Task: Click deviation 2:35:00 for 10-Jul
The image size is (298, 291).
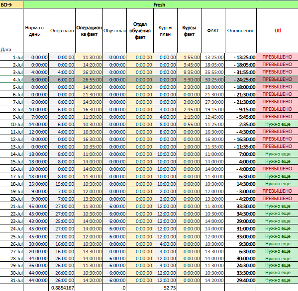Action: coord(241,124)
